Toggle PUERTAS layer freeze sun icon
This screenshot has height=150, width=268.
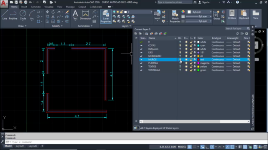[x=186, y=63]
